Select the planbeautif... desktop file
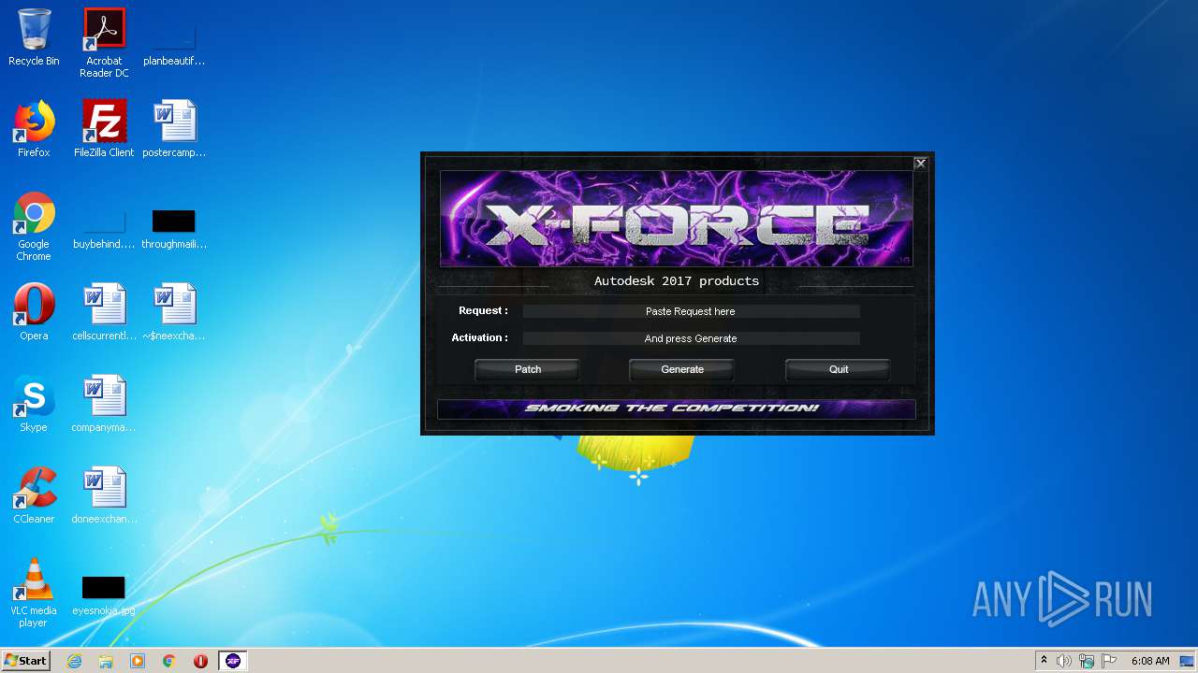The image size is (1198, 673). click(x=174, y=43)
